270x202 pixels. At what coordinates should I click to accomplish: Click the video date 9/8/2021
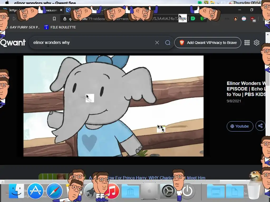[234, 101]
